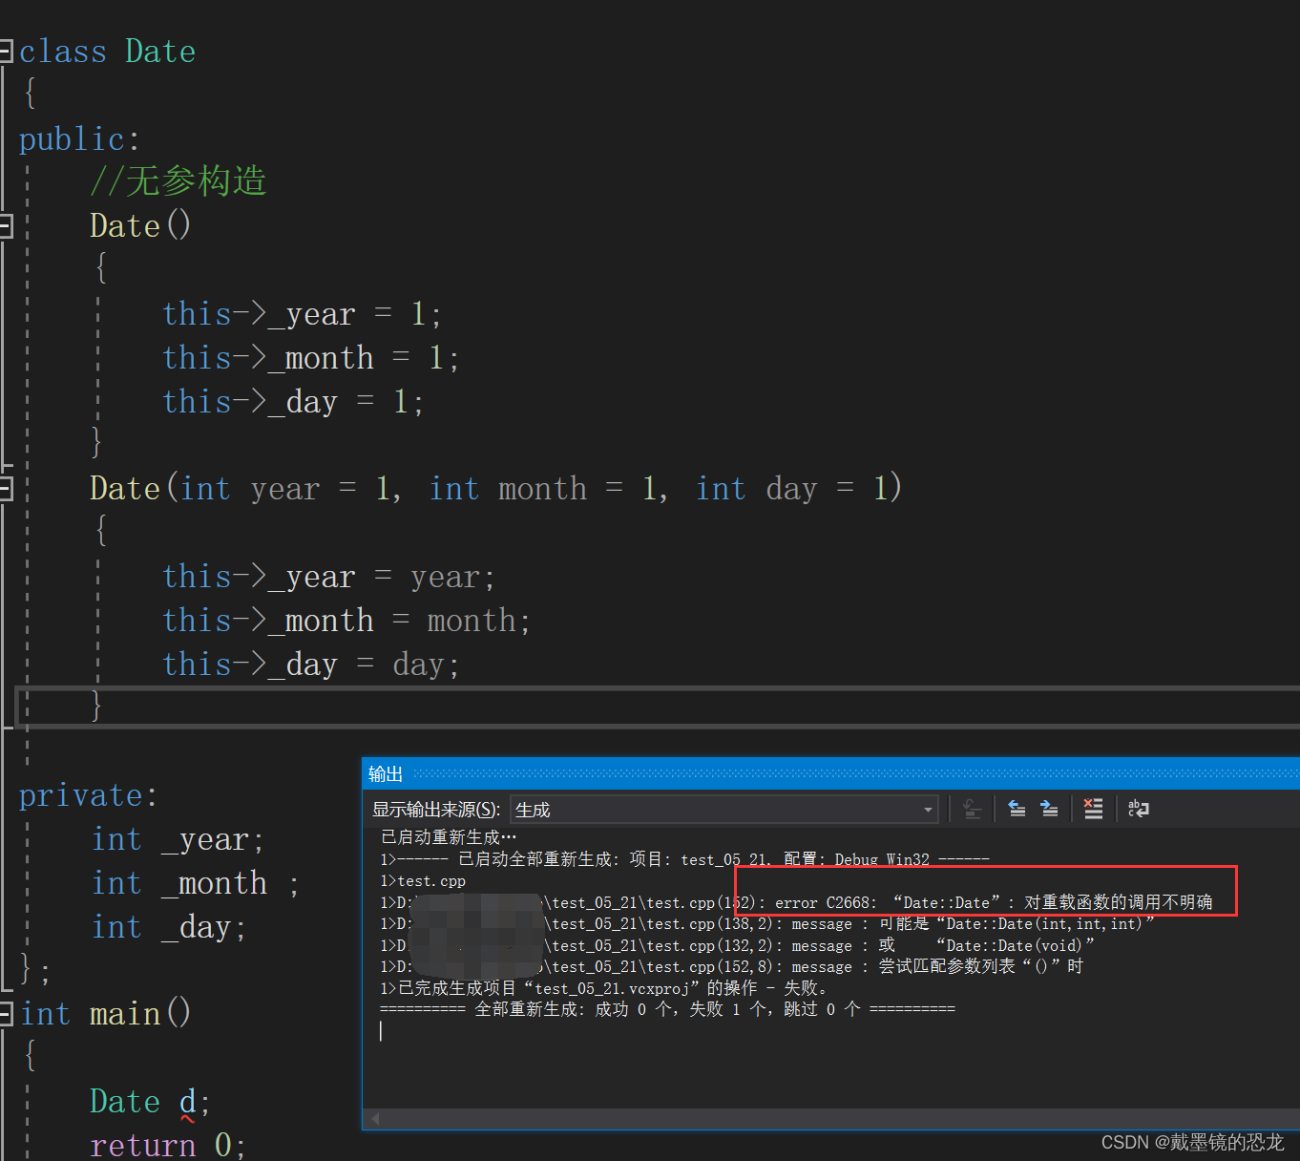Click the output line 1>test.cpp

(423, 881)
